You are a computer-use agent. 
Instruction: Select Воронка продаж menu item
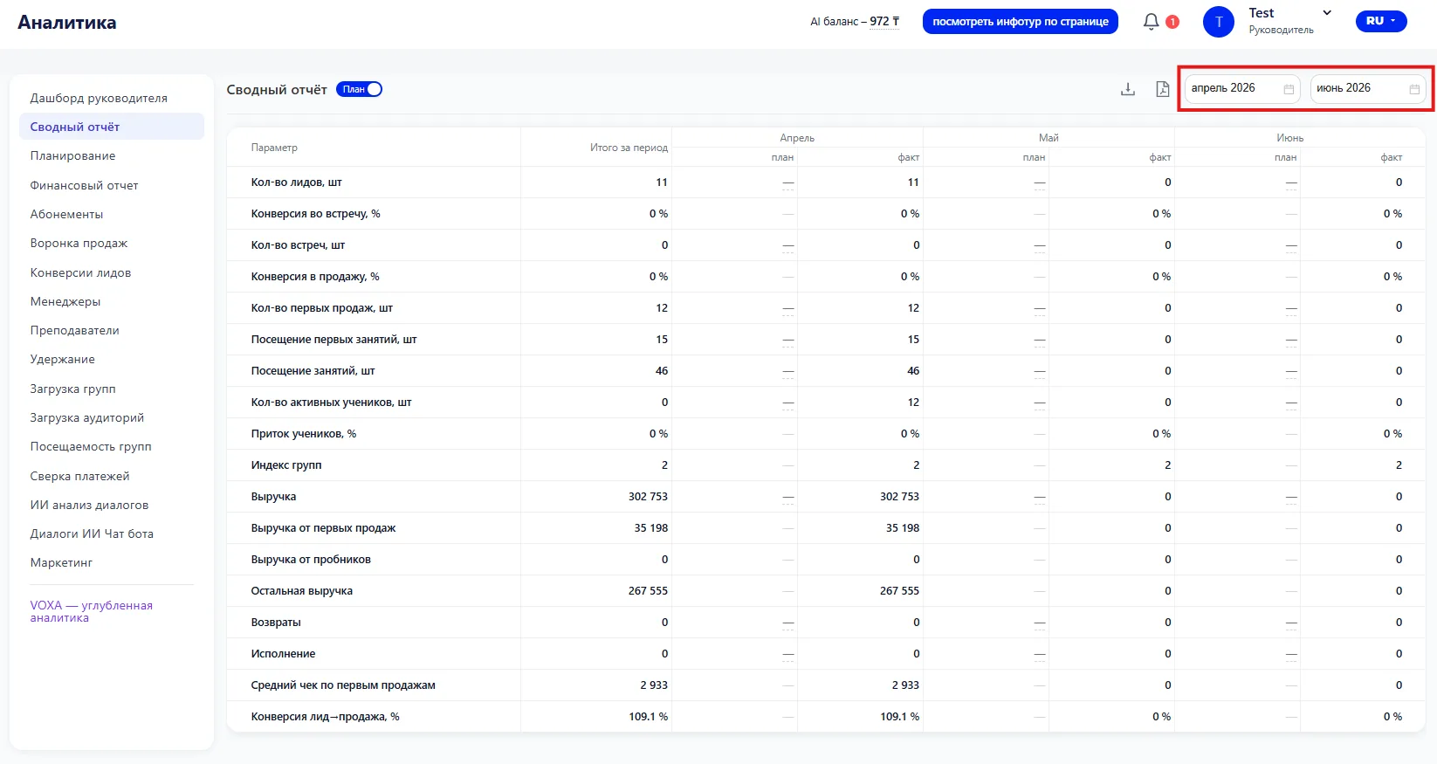tap(79, 243)
